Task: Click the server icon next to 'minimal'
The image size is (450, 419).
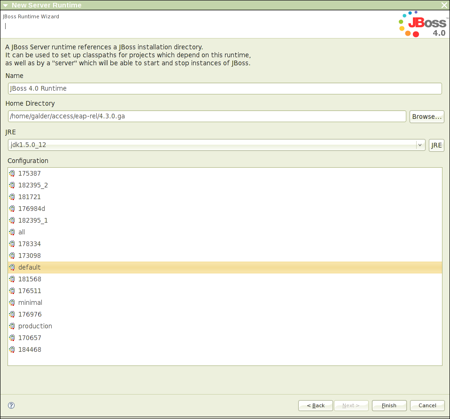Action: [12, 303]
